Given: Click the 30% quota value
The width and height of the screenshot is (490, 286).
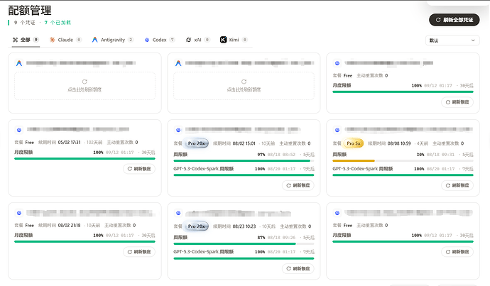Looking at the screenshot, I should pos(420,155).
